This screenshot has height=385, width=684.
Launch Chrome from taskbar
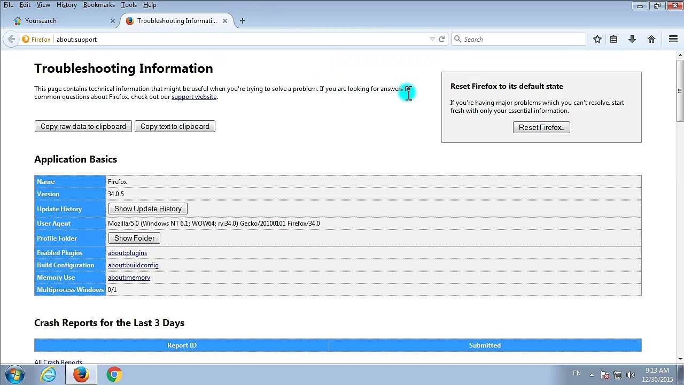pos(114,374)
